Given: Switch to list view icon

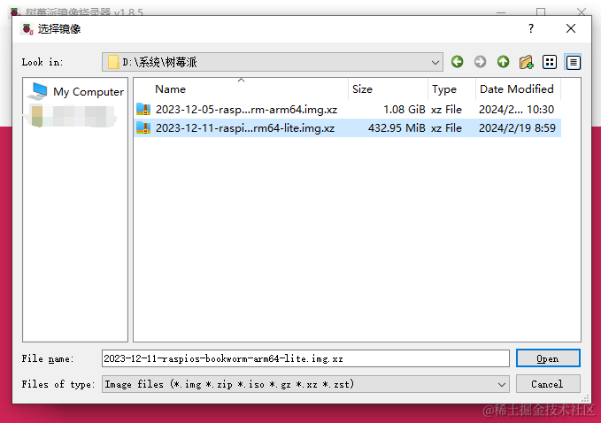Looking at the screenshot, I should click(550, 62).
